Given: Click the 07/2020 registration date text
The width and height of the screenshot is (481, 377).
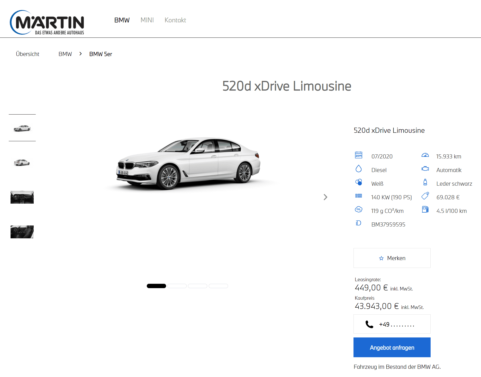Looking at the screenshot, I should pos(382,156).
